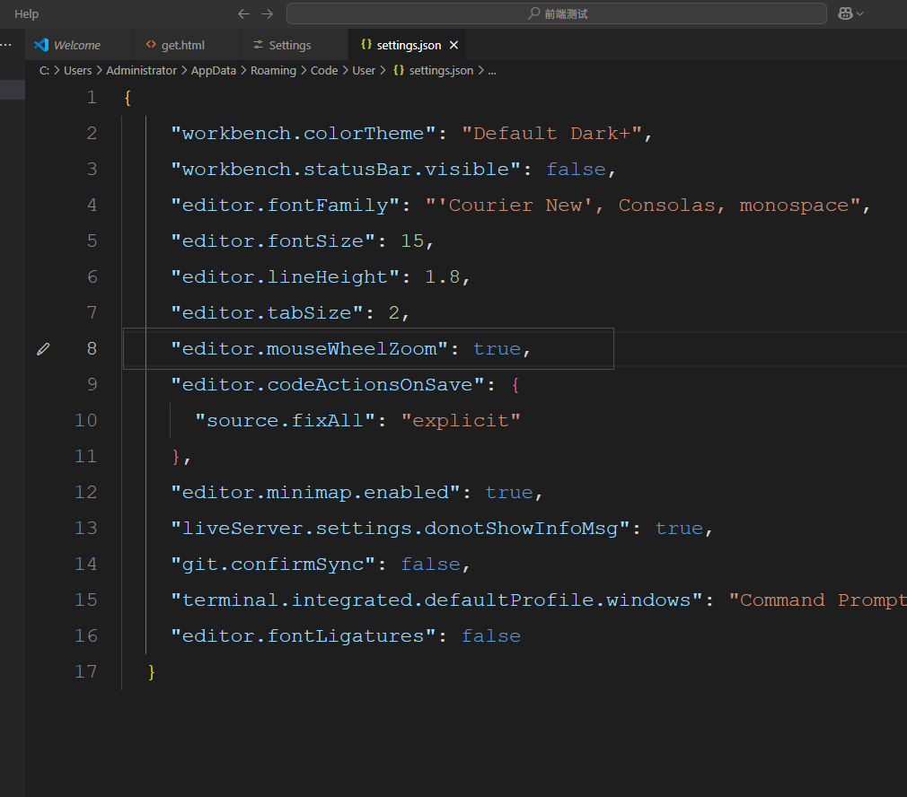Click the Users breadcrumb segment

click(x=77, y=71)
